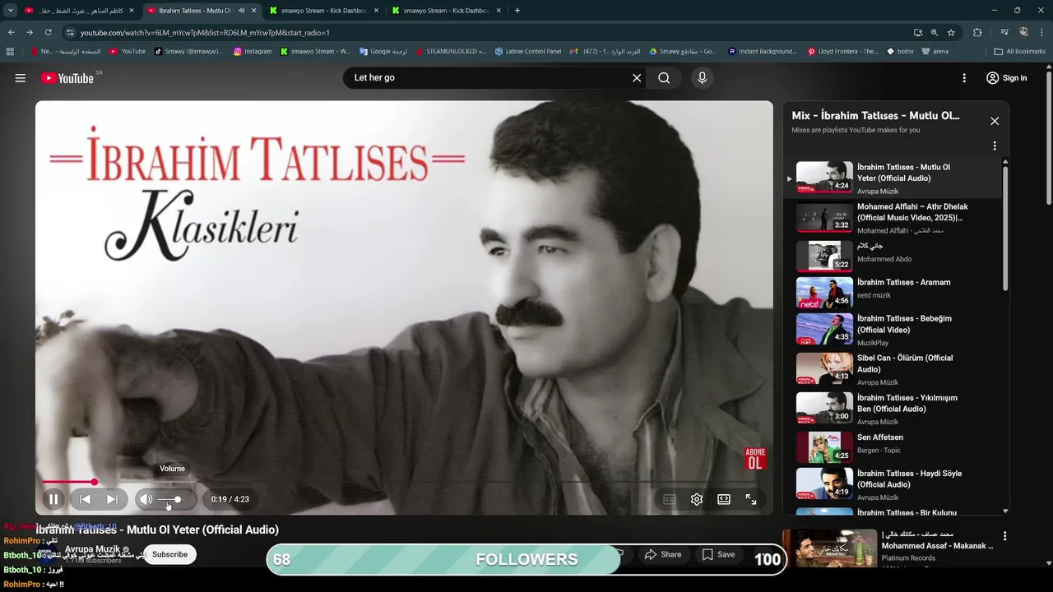The height and width of the screenshot is (592, 1053).
Task: Subscribe to Avrupa Müzik channel
Action: [x=169, y=554]
